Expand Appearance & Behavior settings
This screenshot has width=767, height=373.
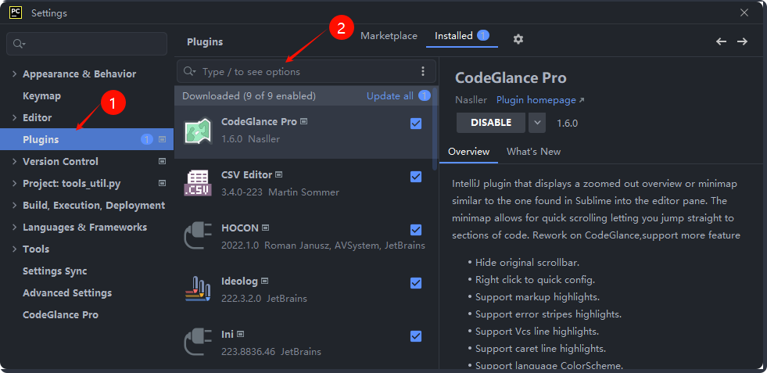pyautogui.click(x=14, y=74)
